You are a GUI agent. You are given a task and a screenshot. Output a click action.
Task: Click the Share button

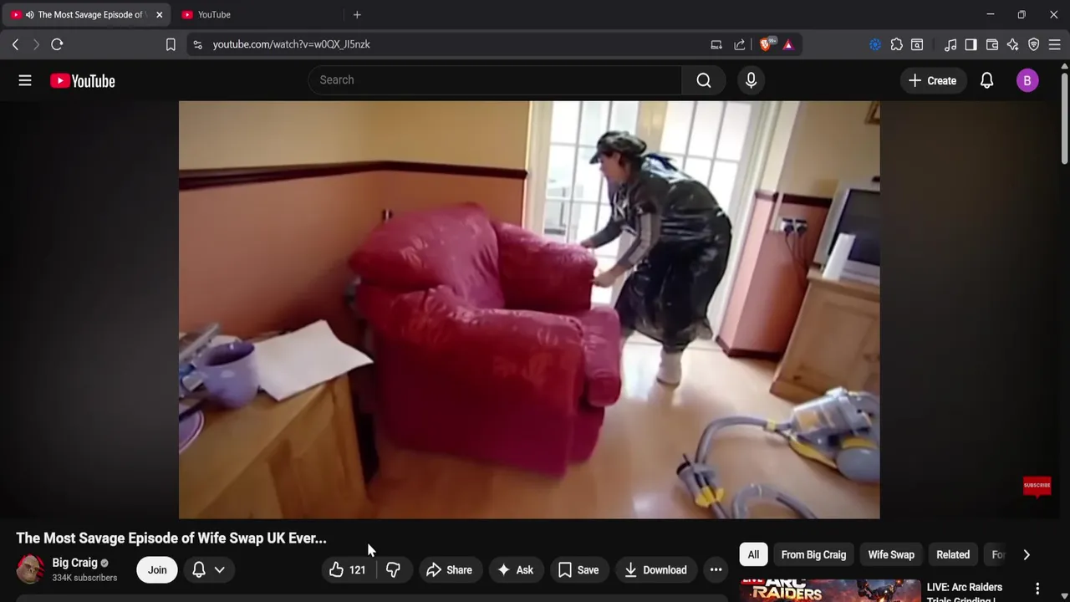coord(450,569)
